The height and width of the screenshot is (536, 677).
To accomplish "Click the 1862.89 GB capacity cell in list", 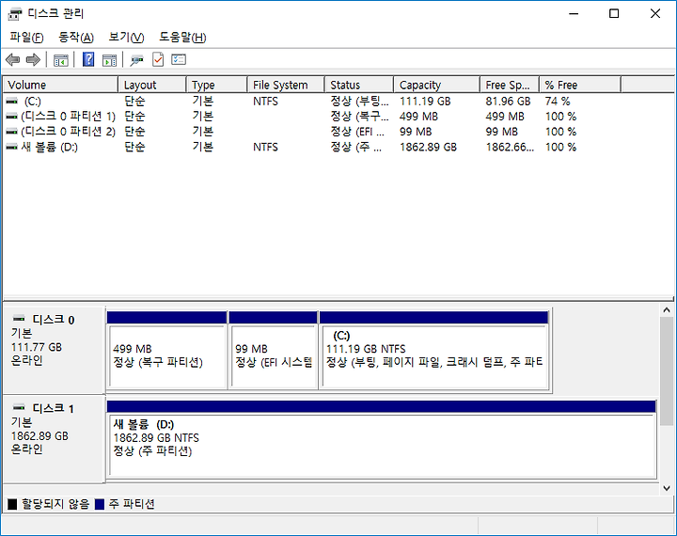I will pyautogui.click(x=429, y=147).
